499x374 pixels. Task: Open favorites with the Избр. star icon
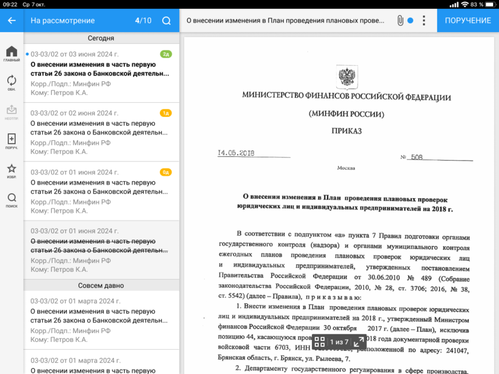(11, 170)
